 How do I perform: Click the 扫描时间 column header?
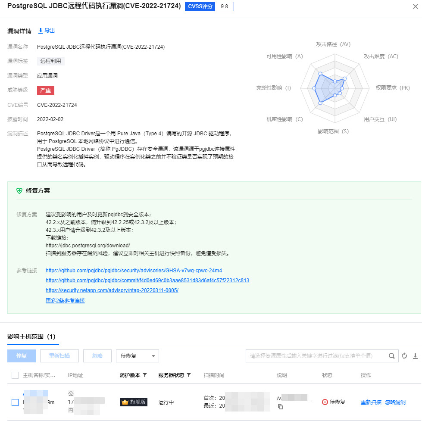coord(214,375)
